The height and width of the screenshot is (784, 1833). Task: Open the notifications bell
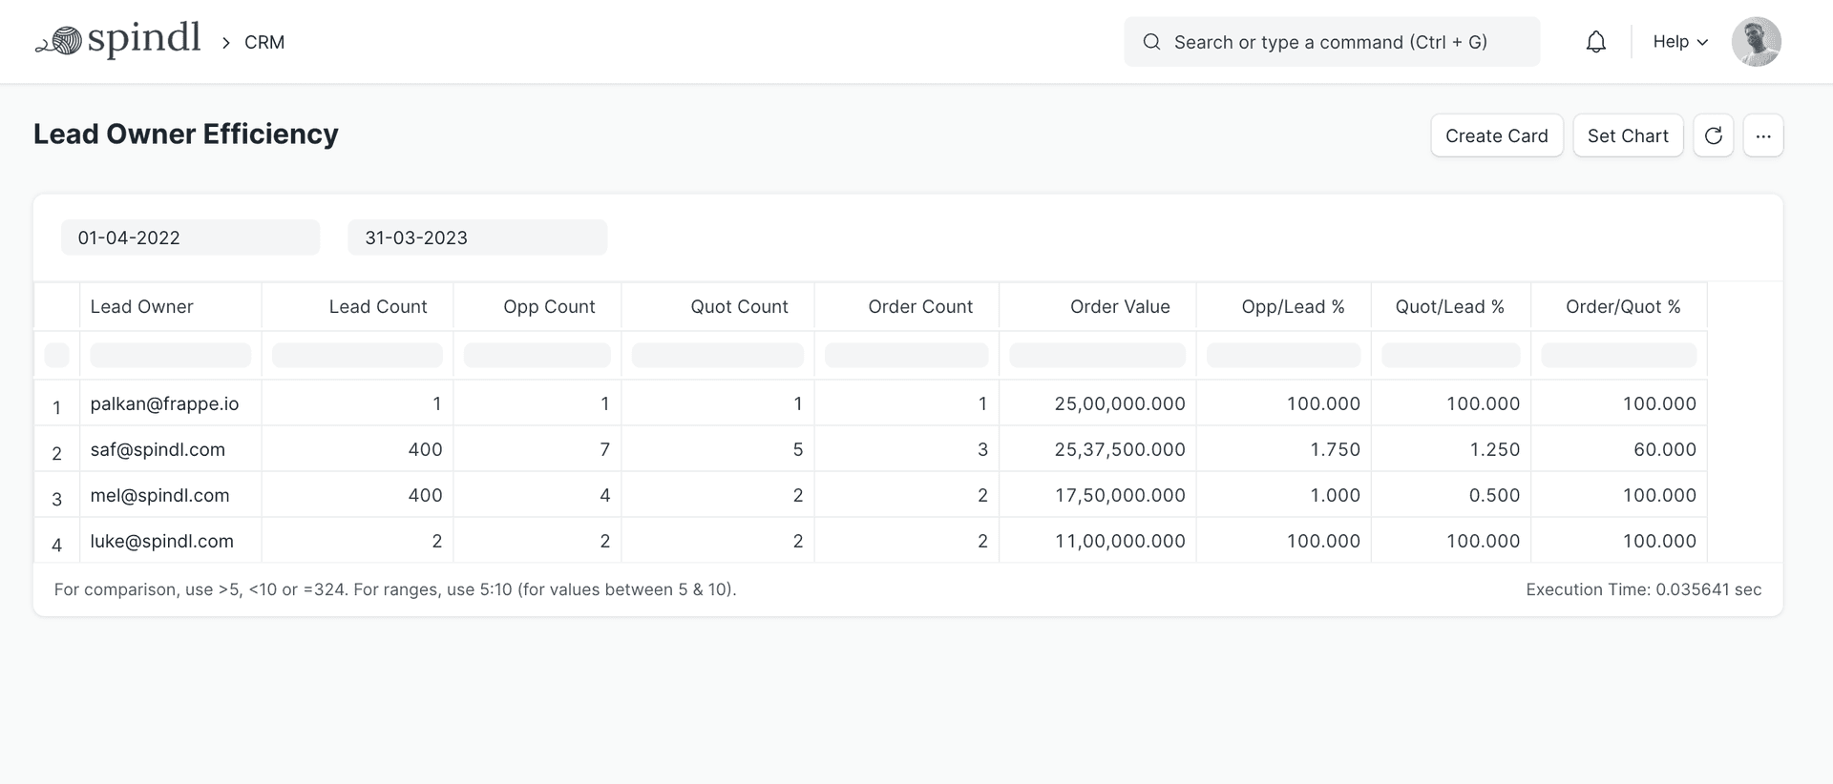coord(1595,42)
